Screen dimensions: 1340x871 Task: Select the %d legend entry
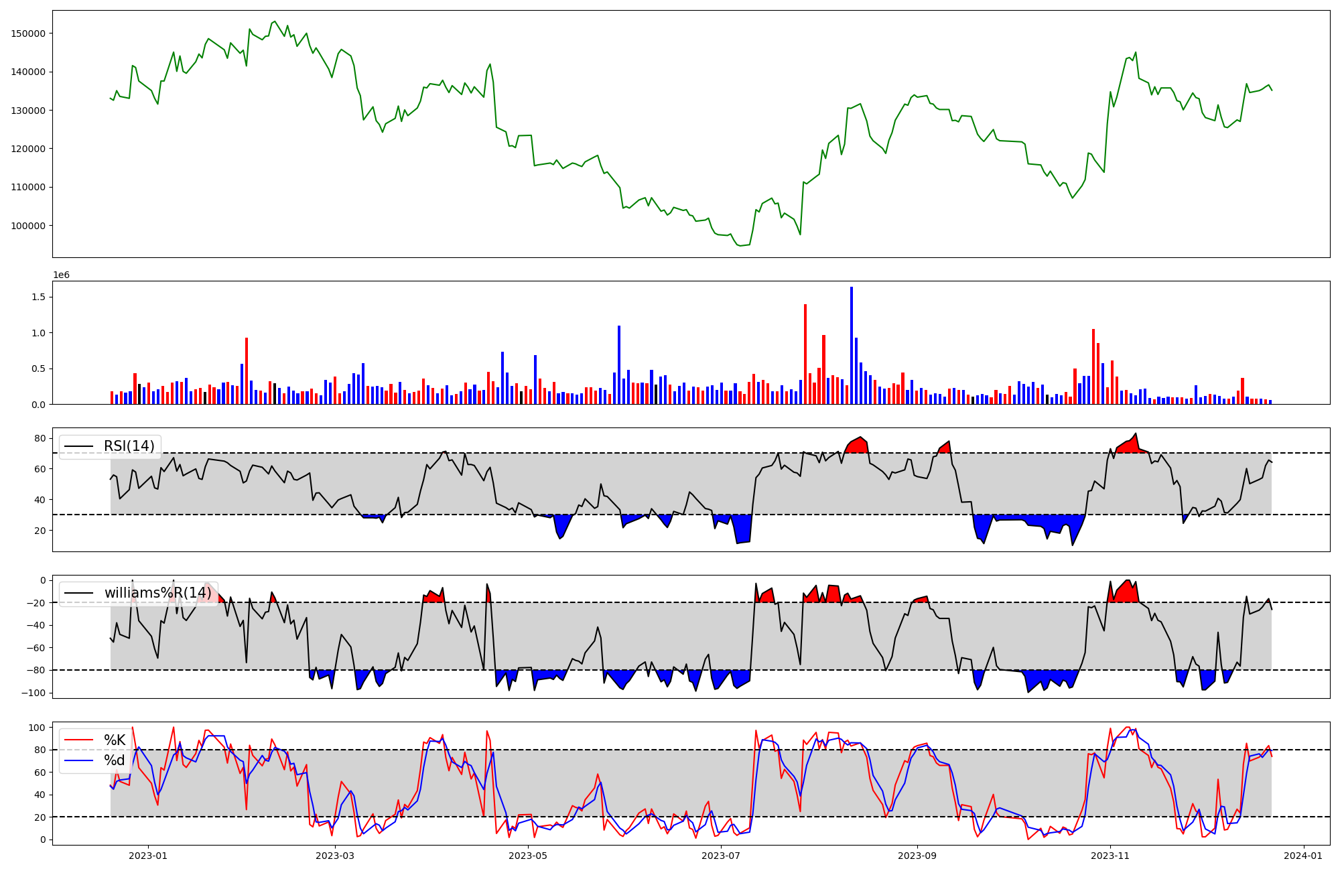115,760
